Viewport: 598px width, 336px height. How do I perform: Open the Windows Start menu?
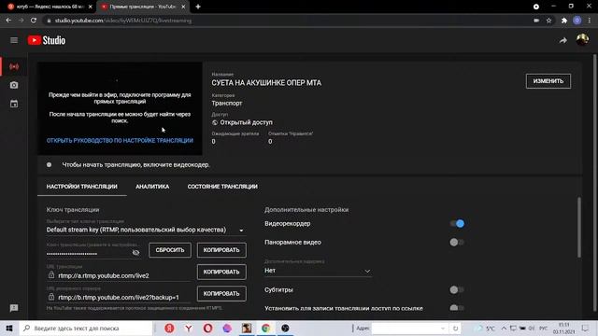pyautogui.click(x=9, y=328)
